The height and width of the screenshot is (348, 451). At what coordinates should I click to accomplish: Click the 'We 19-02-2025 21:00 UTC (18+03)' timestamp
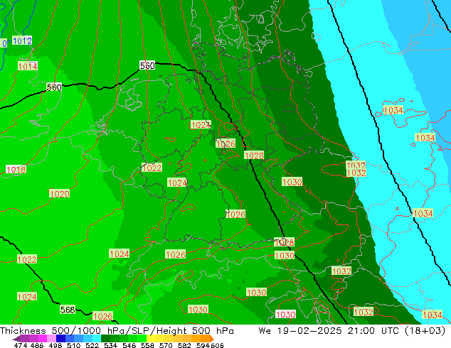tap(352, 330)
